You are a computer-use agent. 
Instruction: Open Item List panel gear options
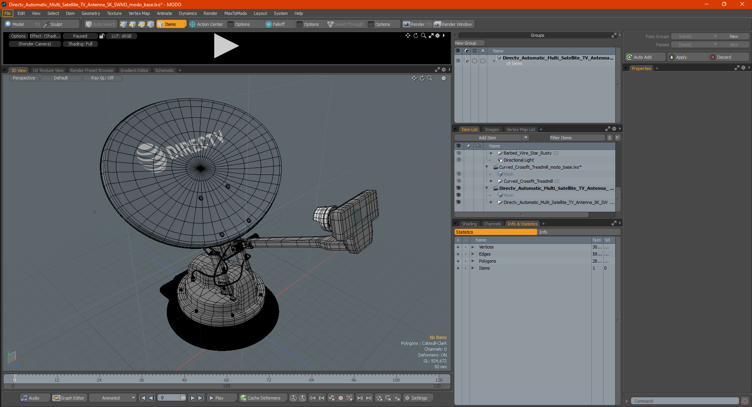pyautogui.click(x=614, y=129)
